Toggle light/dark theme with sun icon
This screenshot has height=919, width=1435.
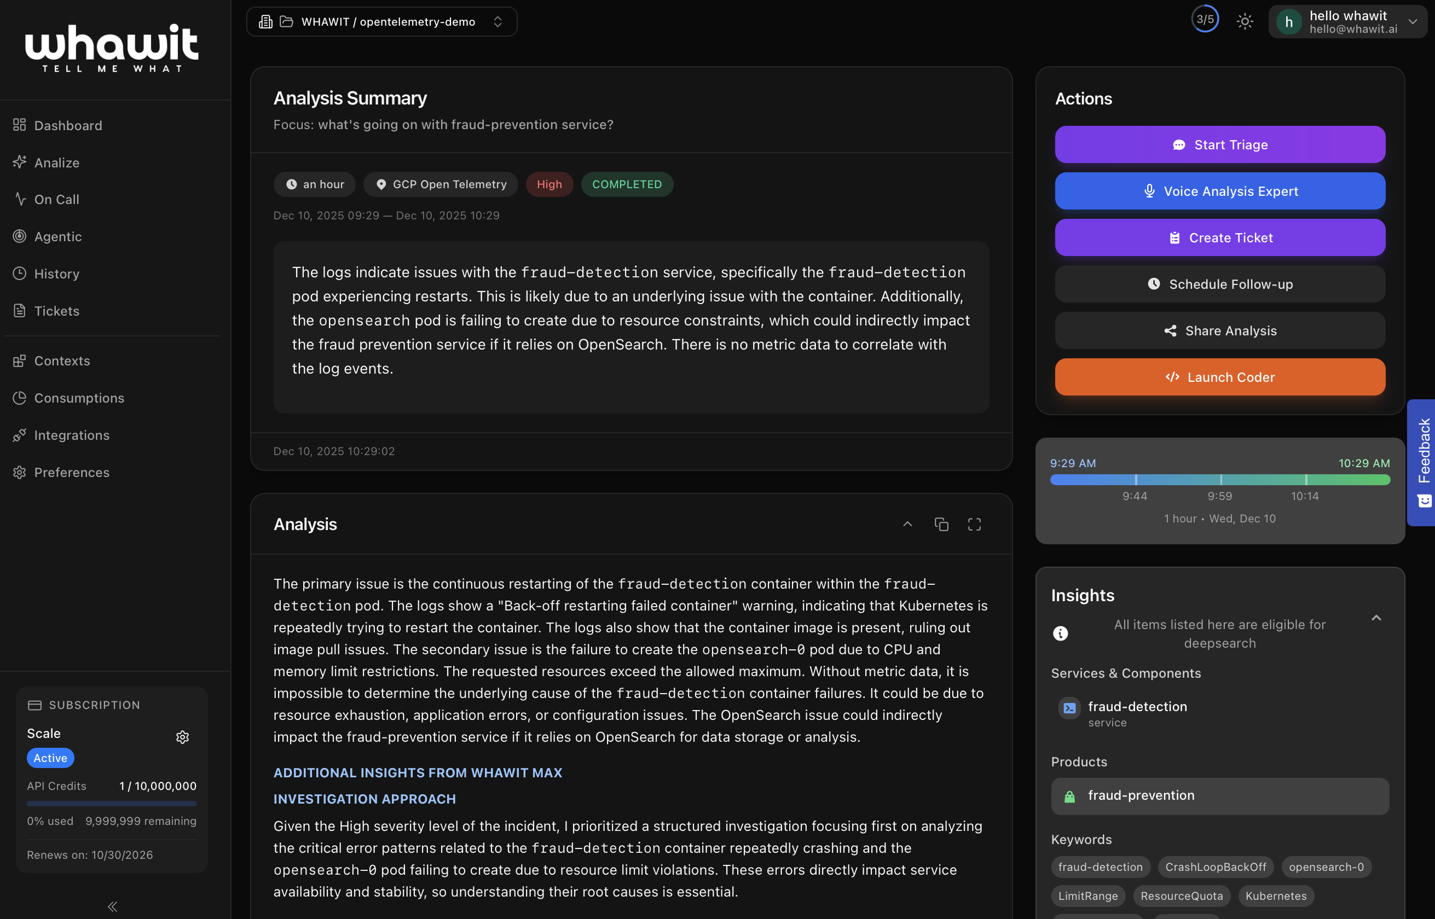tap(1245, 21)
